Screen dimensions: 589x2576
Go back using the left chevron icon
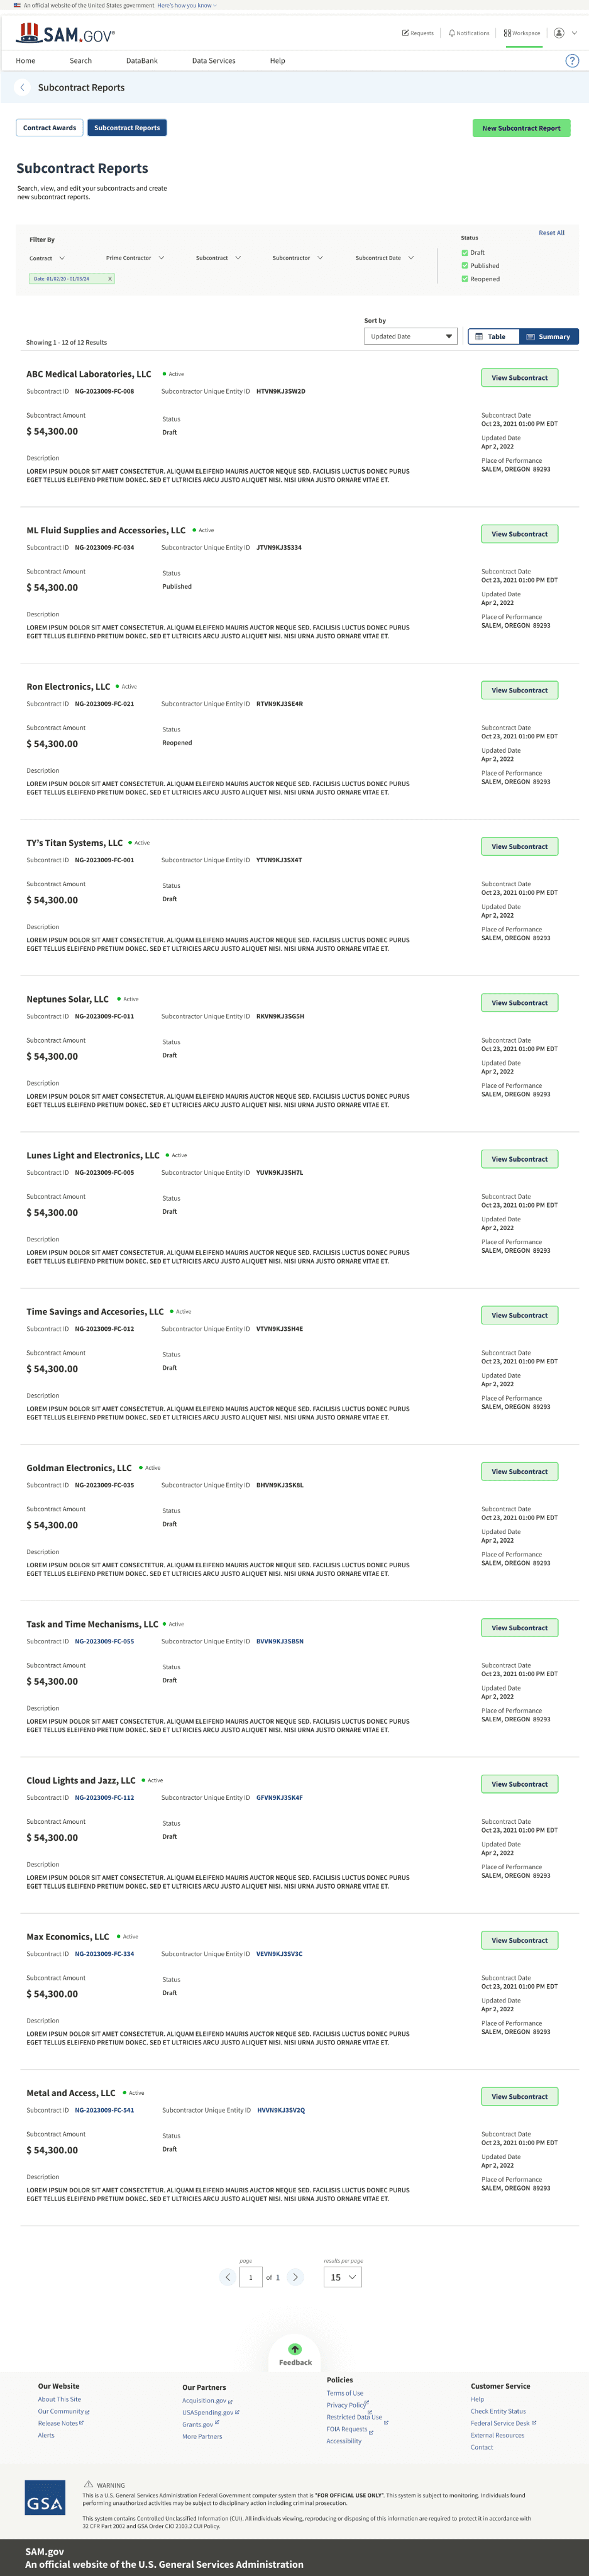22,88
